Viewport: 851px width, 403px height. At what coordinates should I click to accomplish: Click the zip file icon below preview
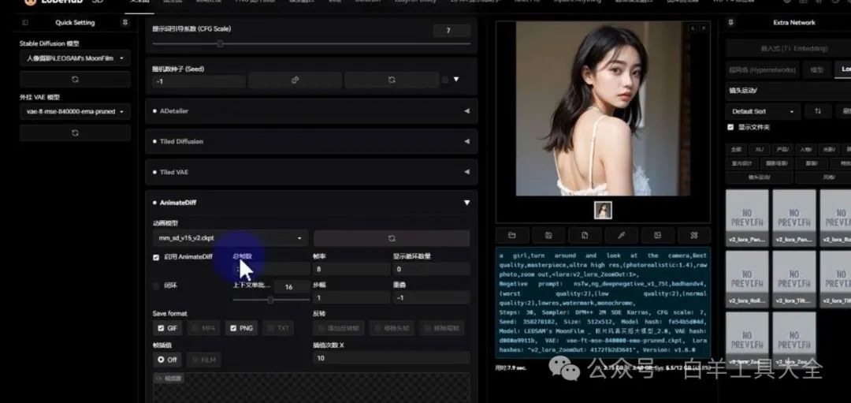(585, 235)
